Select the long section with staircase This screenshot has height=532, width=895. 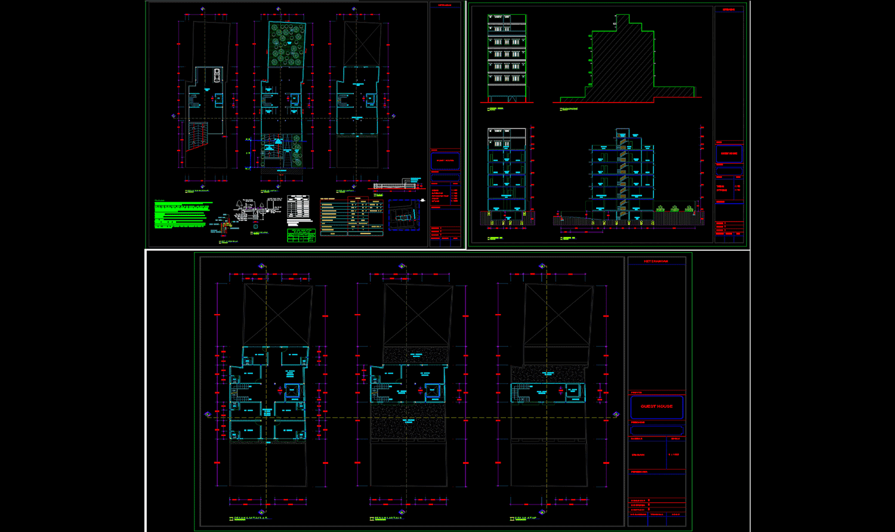click(628, 177)
